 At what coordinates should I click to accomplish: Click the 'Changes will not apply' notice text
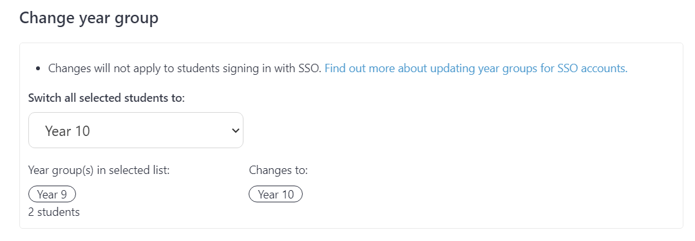(185, 68)
